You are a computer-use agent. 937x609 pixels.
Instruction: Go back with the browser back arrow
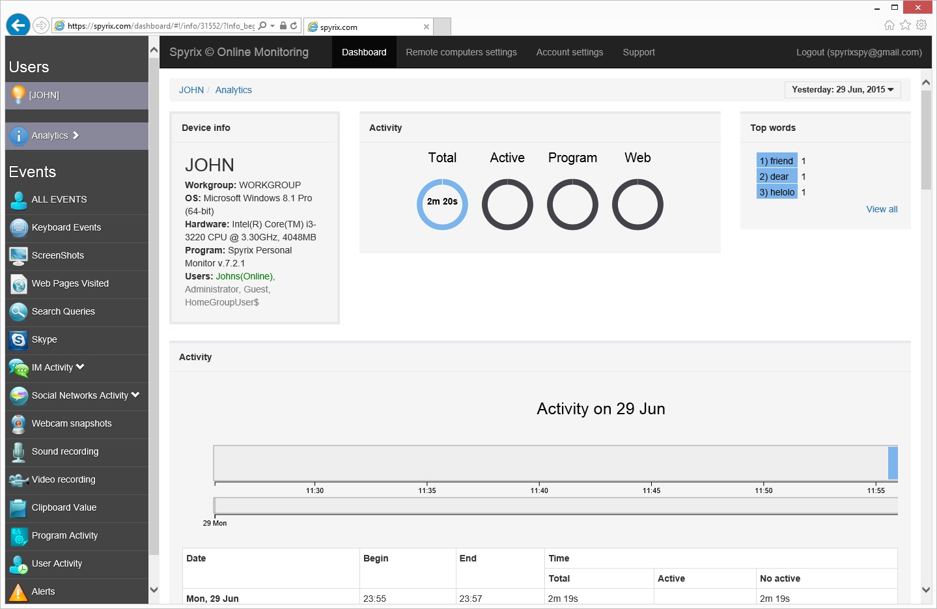(18, 25)
